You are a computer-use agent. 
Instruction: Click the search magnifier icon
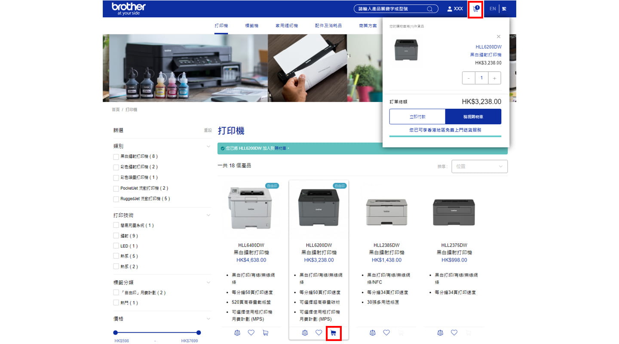430,9
